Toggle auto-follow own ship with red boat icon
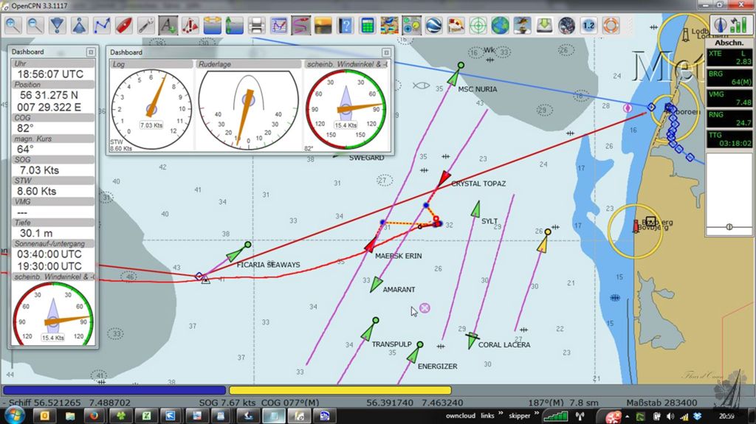Viewport: 756px width, 424px height. [123, 25]
